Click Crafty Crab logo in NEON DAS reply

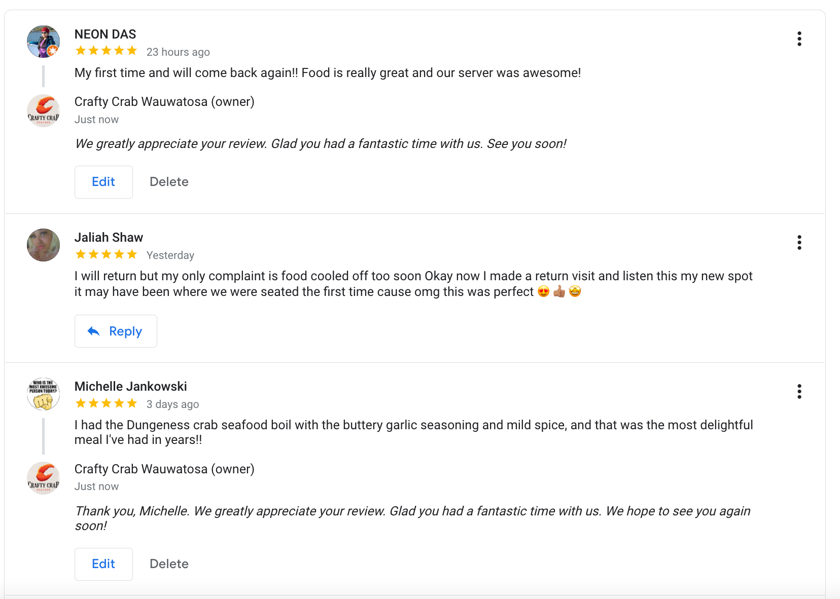43,110
